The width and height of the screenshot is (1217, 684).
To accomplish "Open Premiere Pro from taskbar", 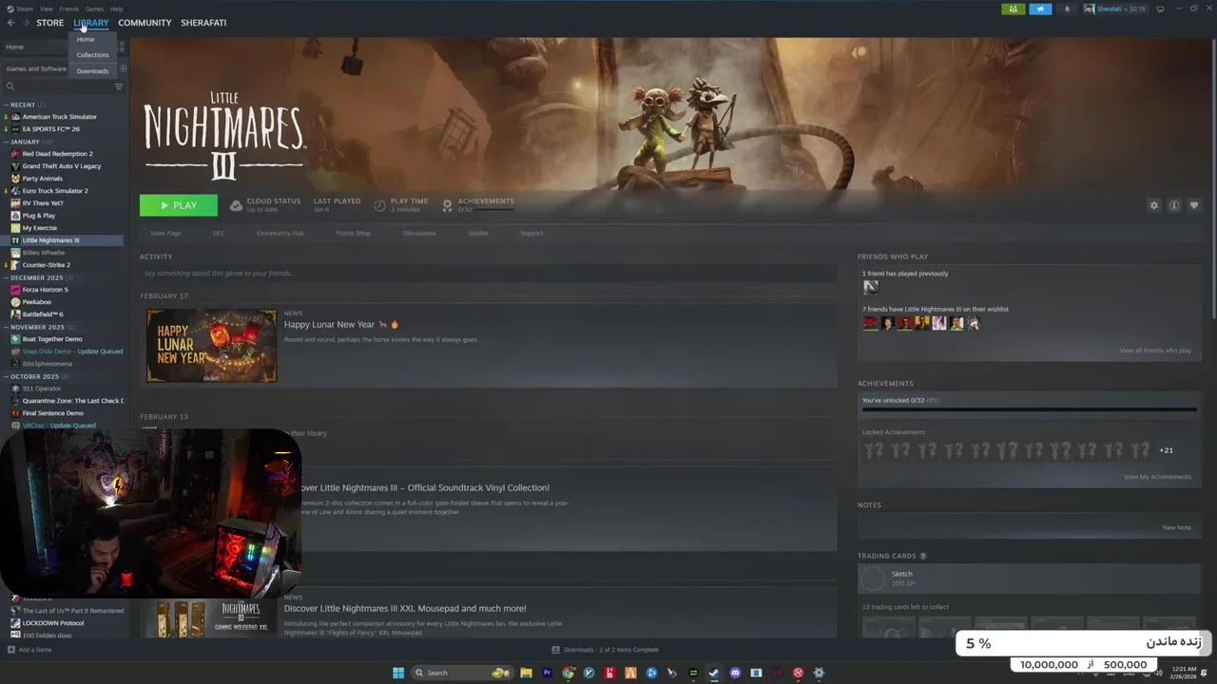I will [547, 673].
